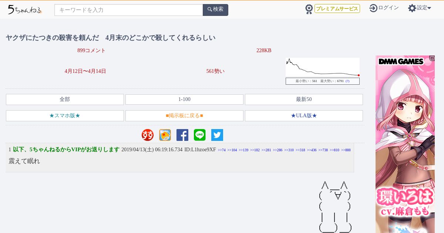The width and height of the screenshot is (444, 233).
Task: Click the momentum graph thumbnail
Action: pos(322,67)
